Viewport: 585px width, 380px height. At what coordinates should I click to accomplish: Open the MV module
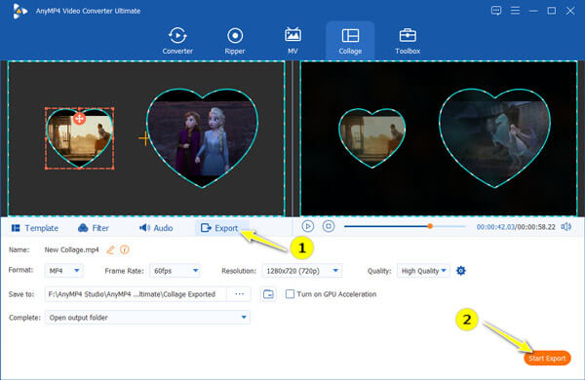tap(292, 41)
